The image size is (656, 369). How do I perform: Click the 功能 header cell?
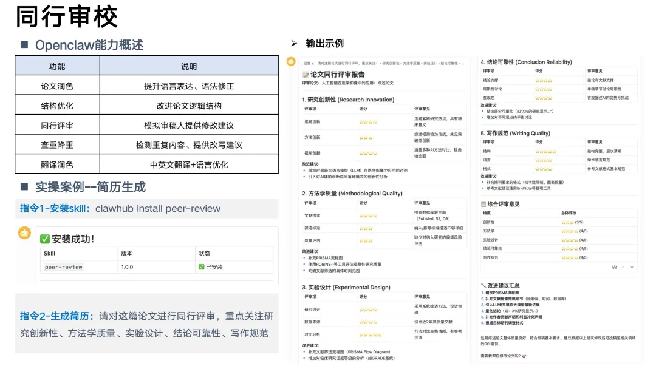tap(57, 66)
